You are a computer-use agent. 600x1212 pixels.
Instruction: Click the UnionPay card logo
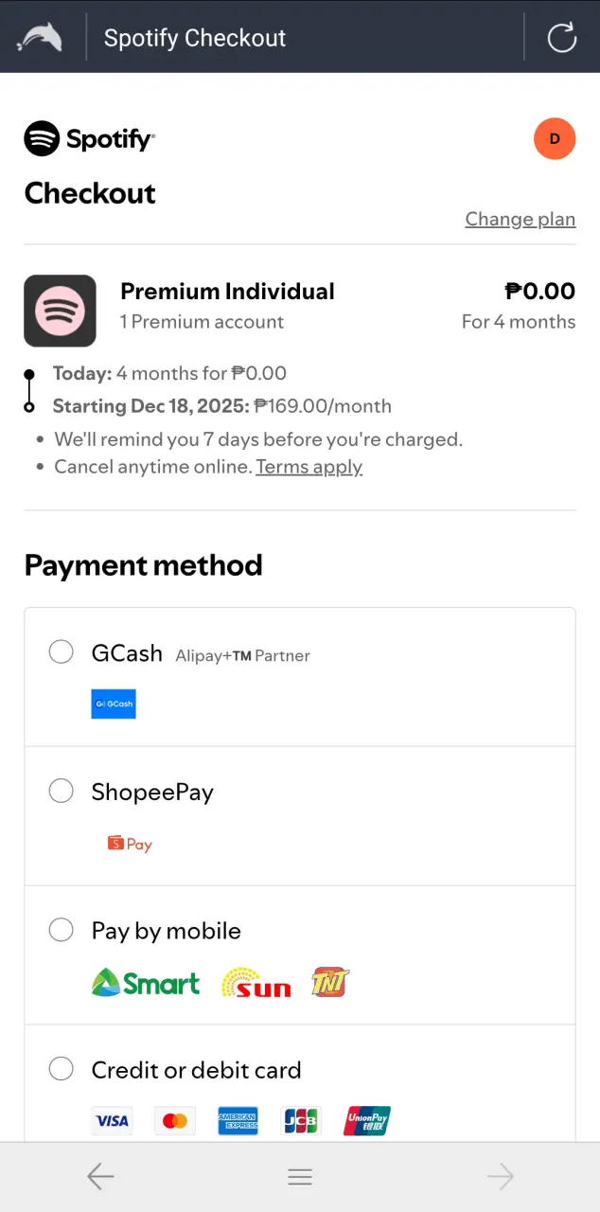[x=367, y=1121]
